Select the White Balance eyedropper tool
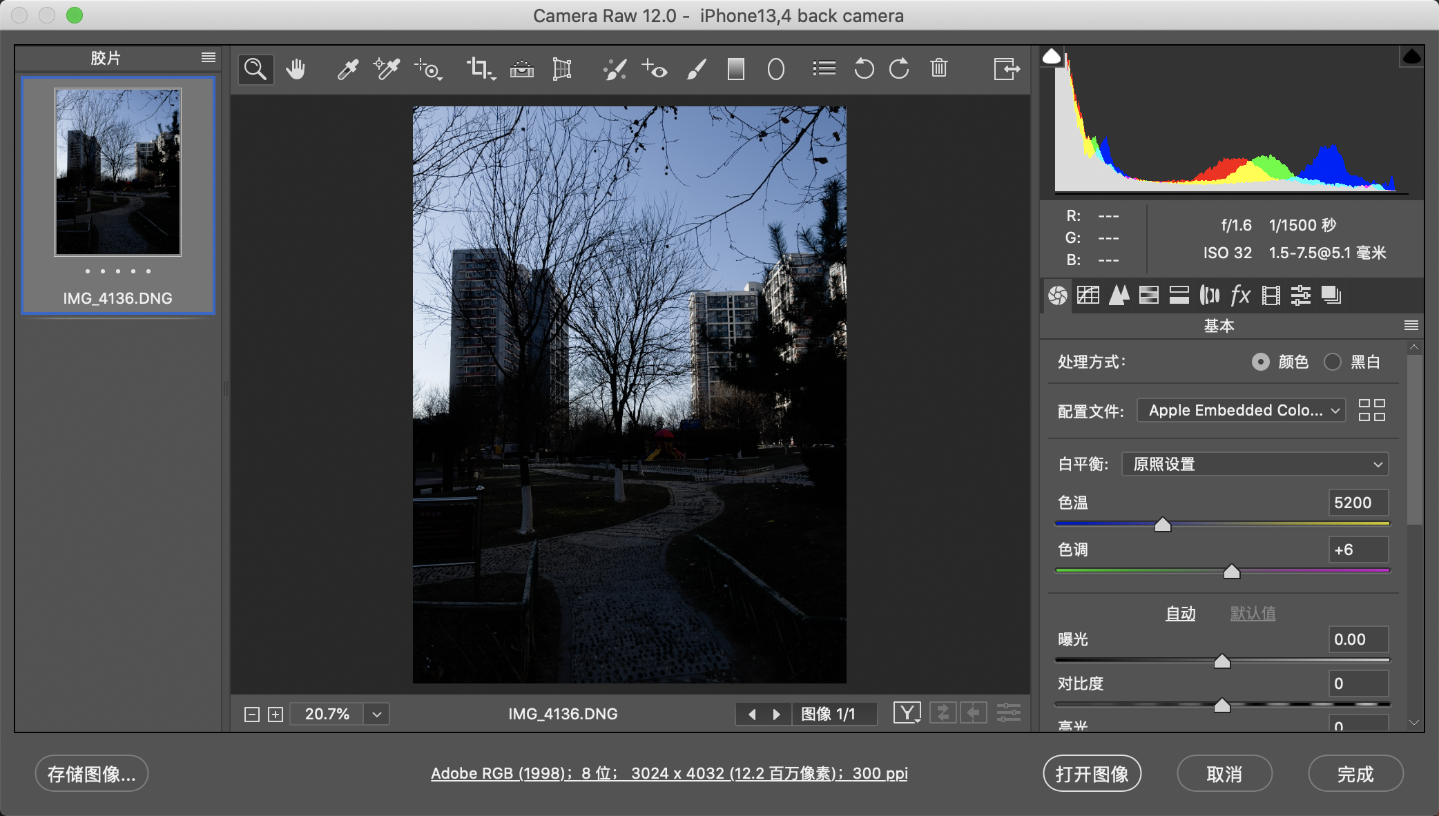Screen dimensions: 1439x816 click(x=347, y=69)
